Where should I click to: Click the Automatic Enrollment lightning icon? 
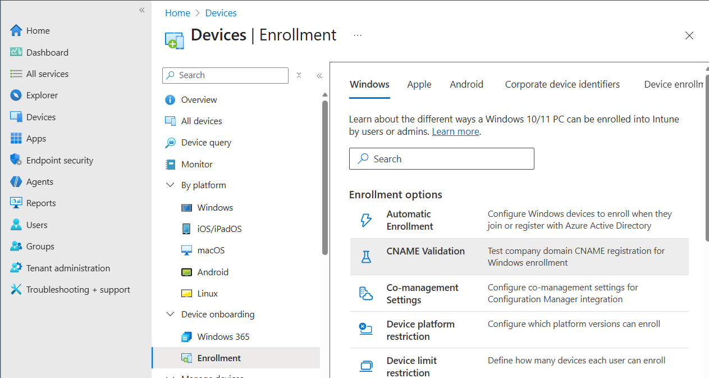[366, 220]
